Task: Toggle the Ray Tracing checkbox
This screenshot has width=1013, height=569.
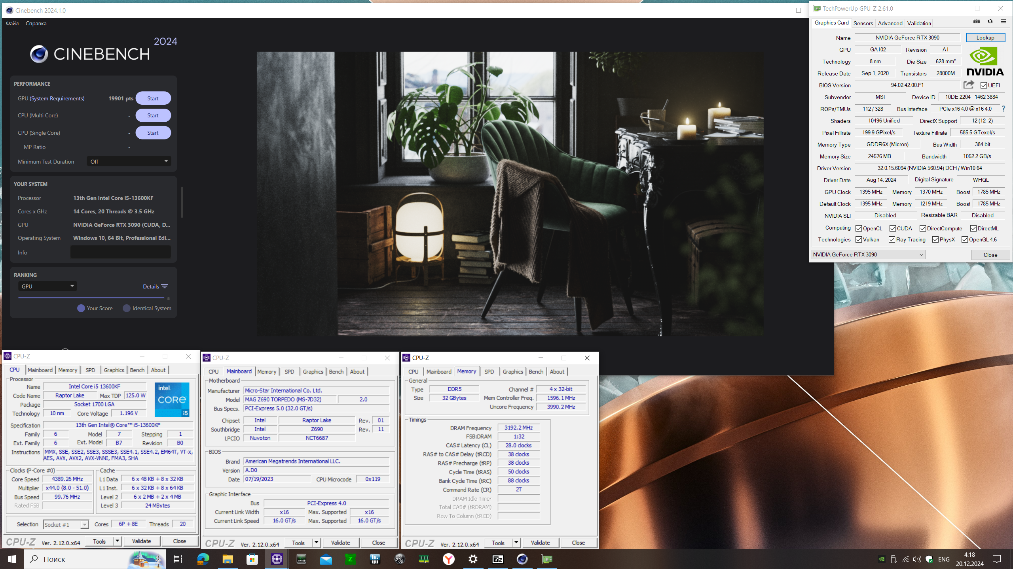Action: 892,239
